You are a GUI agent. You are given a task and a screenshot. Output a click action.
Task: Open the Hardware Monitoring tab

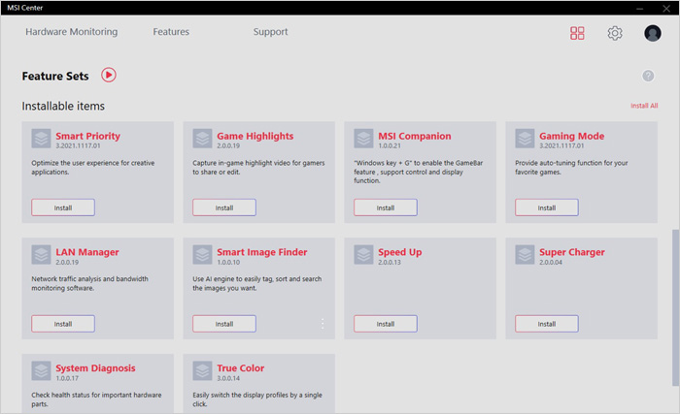point(71,32)
